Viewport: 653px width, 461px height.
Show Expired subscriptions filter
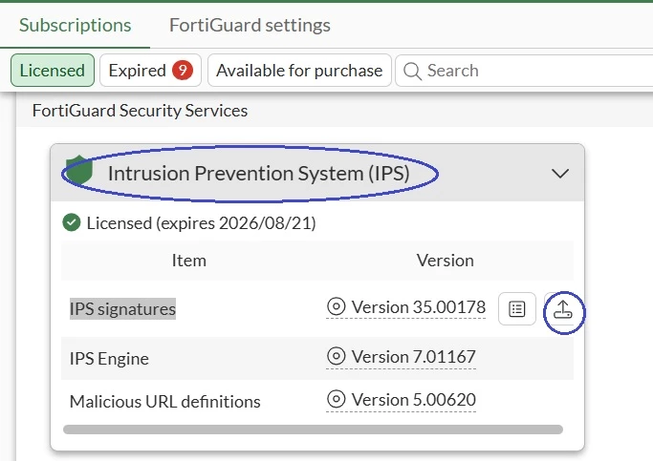150,71
